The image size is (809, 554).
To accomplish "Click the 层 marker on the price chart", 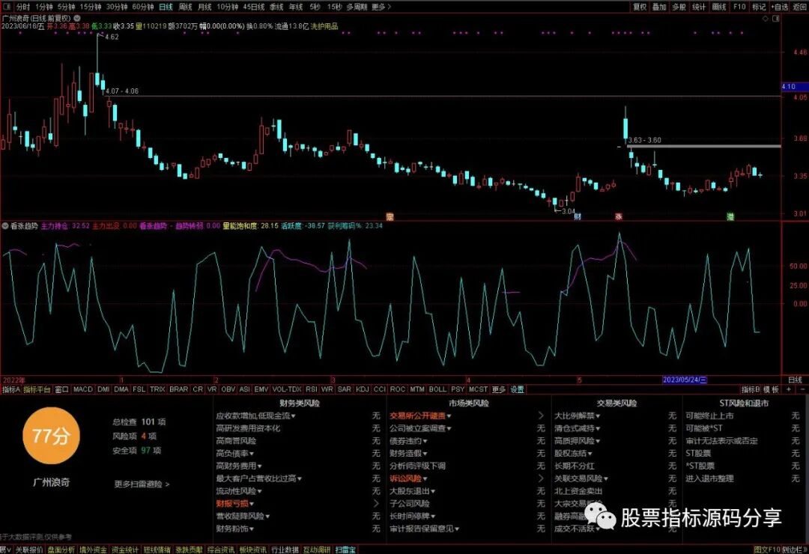I will [x=390, y=216].
